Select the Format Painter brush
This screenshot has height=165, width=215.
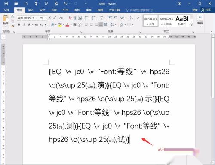point(12,26)
